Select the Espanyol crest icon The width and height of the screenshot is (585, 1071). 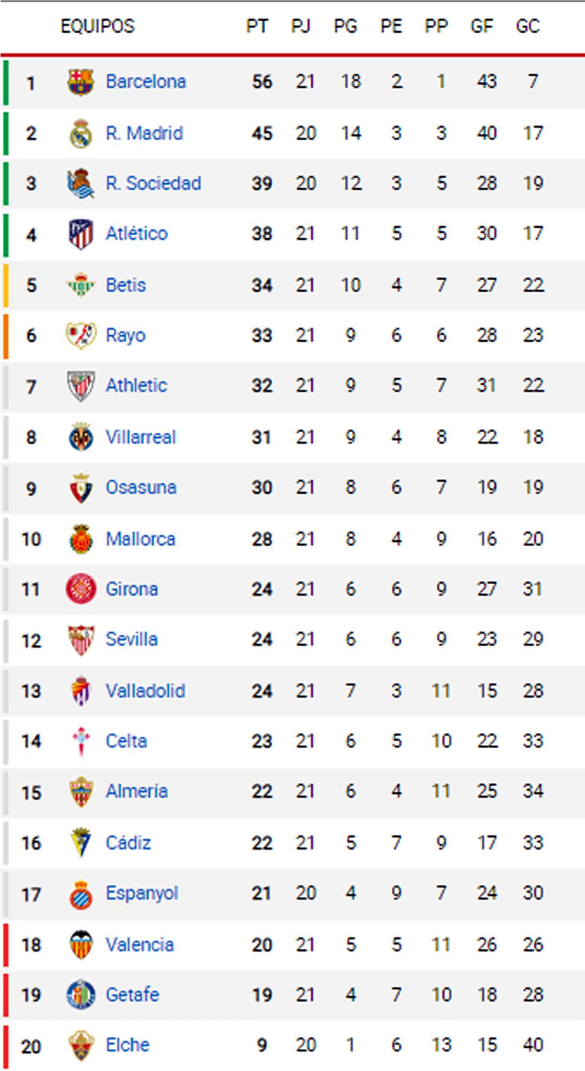81,894
